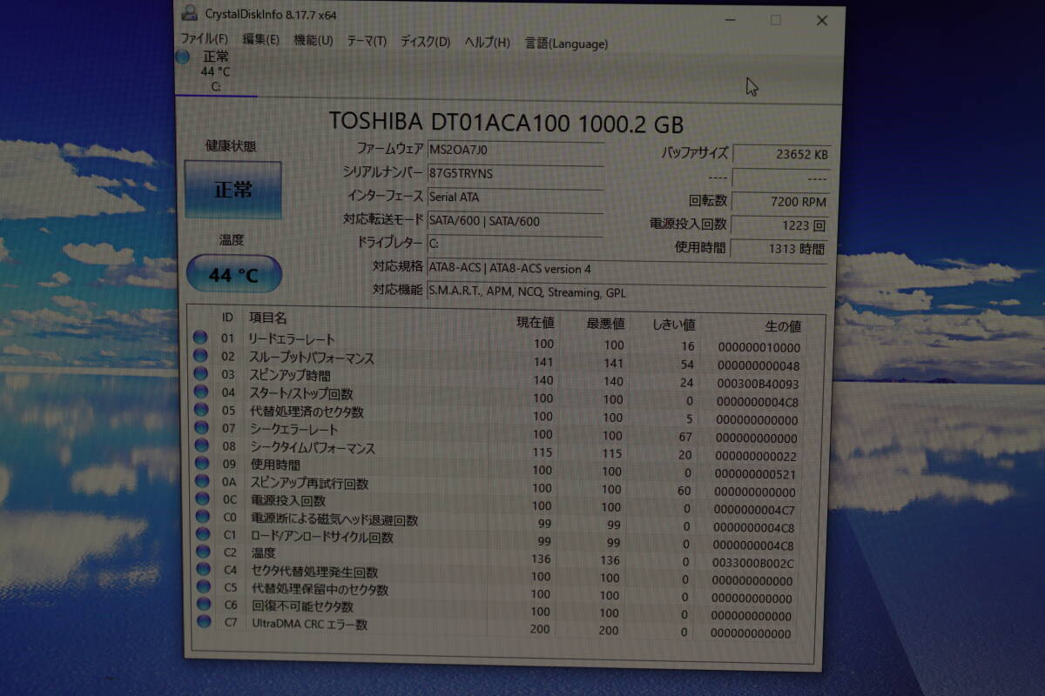Click the status orb for ID 01 リードエラーレート

[200, 338]
